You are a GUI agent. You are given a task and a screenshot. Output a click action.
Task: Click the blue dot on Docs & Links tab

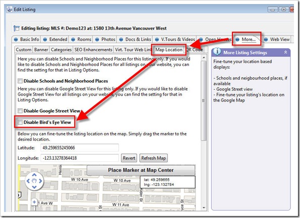tap(121, 39)
